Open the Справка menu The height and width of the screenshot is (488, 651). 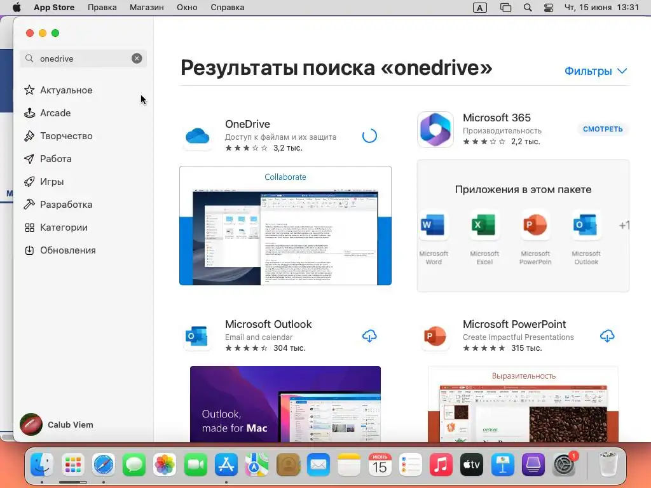click(x=227, y=8)
